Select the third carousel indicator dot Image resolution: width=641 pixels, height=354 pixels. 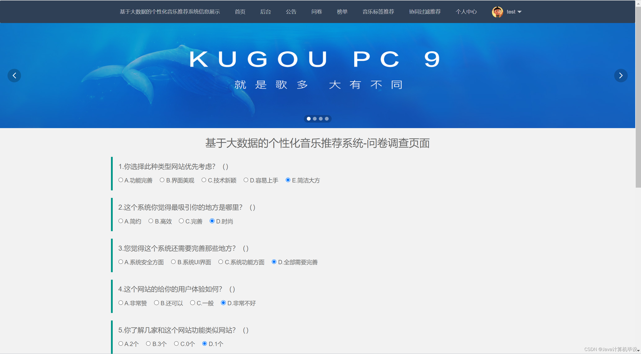[321, 119]
